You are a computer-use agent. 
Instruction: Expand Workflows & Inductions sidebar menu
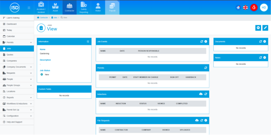click(x=31, y=103)
